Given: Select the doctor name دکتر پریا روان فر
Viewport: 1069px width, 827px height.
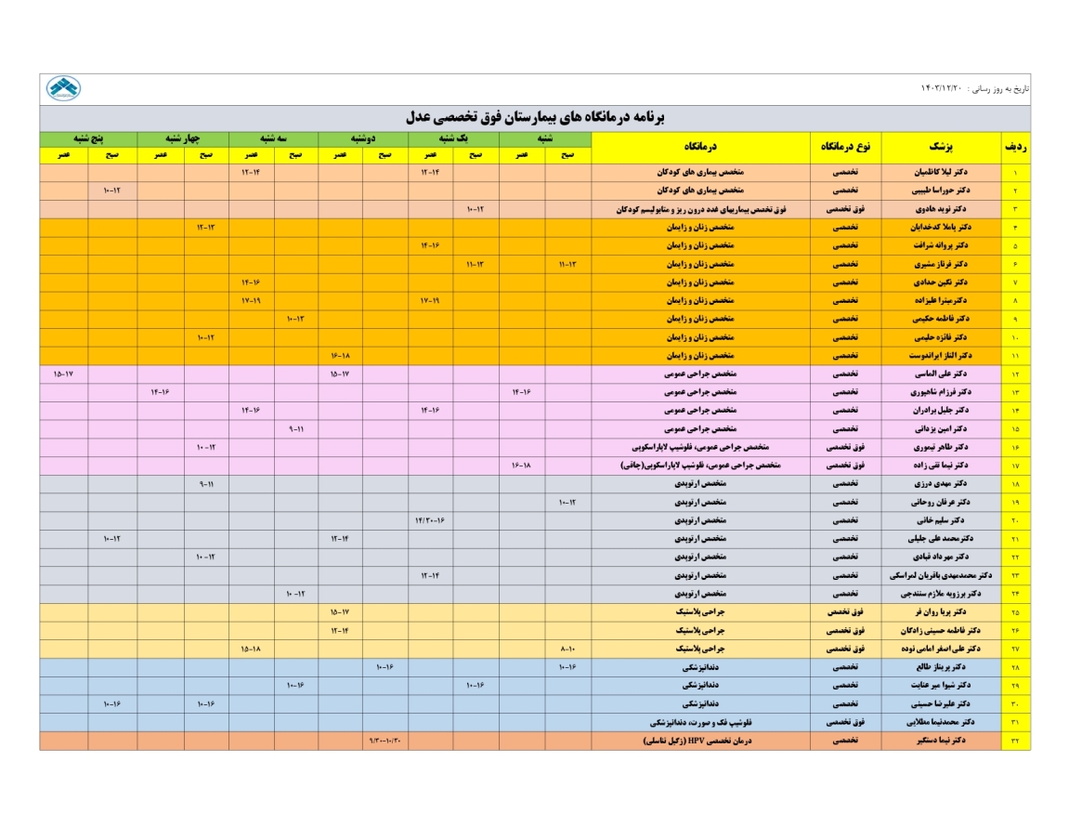Looking at the screenshot, I should [x=941, y=612].
